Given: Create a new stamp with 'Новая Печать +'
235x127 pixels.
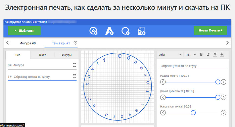Looking at the screenshot, I should [210, 31].
